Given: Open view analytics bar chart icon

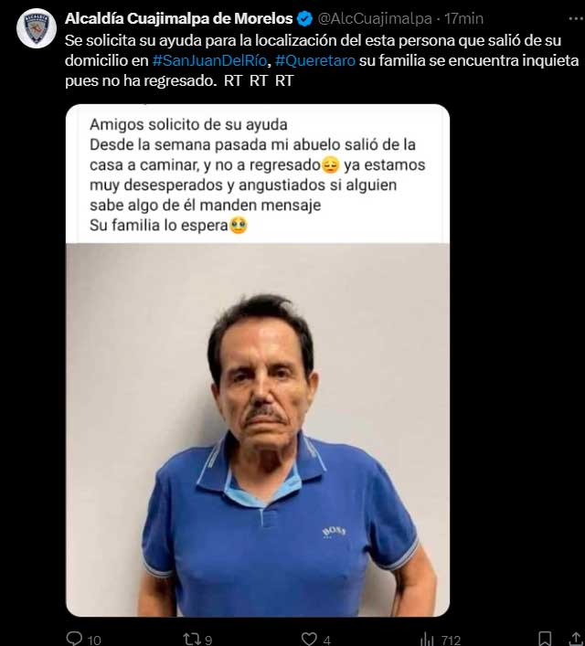Looking at the screenshot, I should tap(427, 640).
